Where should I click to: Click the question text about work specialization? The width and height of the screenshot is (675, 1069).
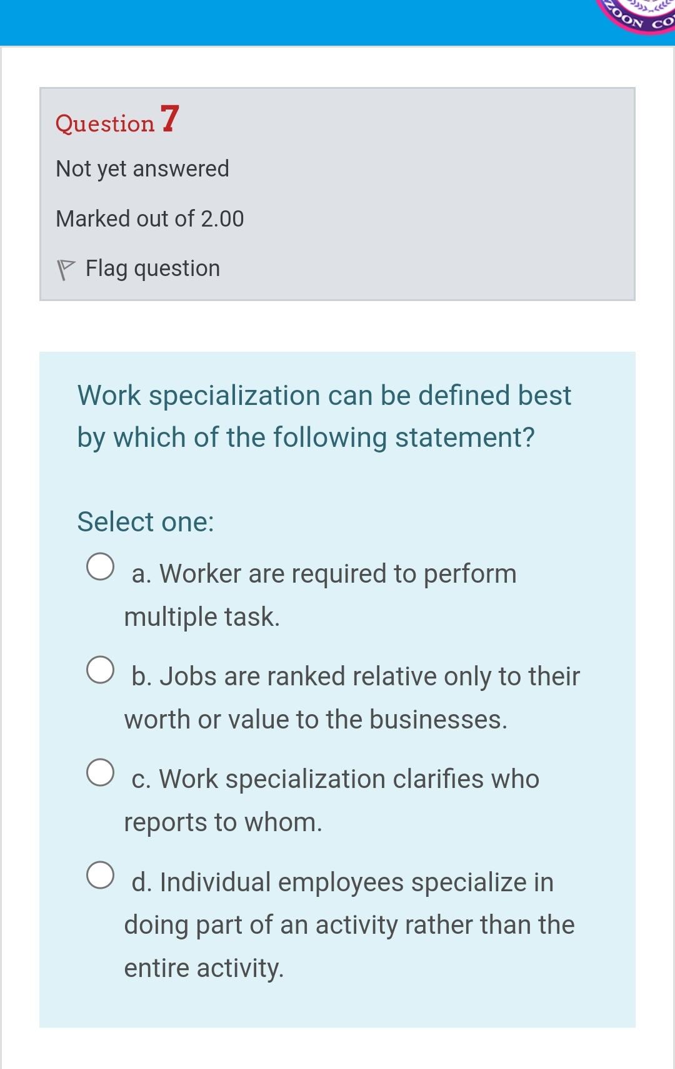(x=324, y=413)
